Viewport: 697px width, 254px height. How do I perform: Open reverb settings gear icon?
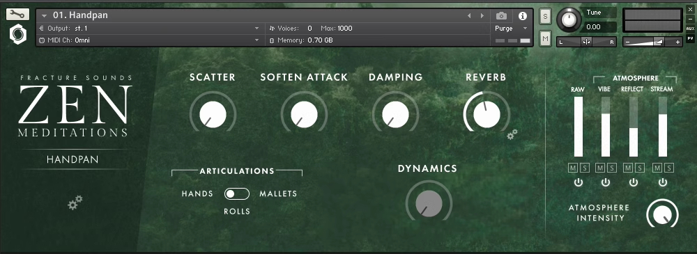point(512,134)
